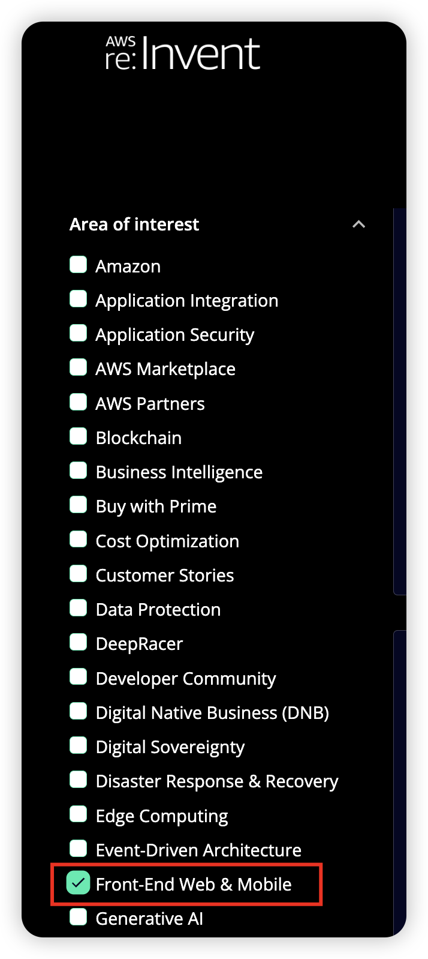Enable the Business Intelligence filter

(x=79, y=470)
